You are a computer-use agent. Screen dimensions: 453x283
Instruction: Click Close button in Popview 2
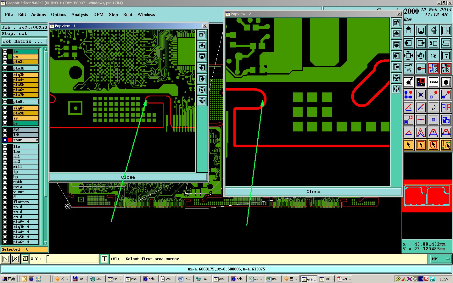tap(313, 191)
